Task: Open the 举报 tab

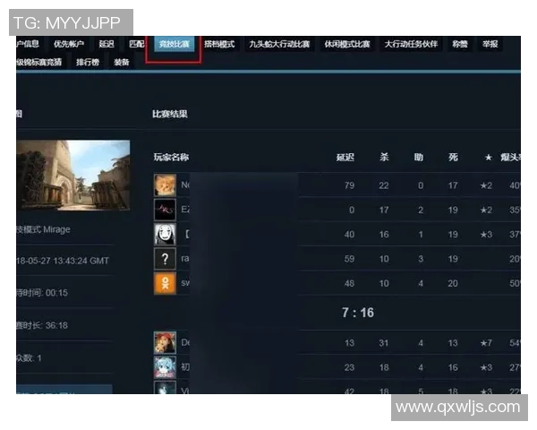Action: click(490, 44)
